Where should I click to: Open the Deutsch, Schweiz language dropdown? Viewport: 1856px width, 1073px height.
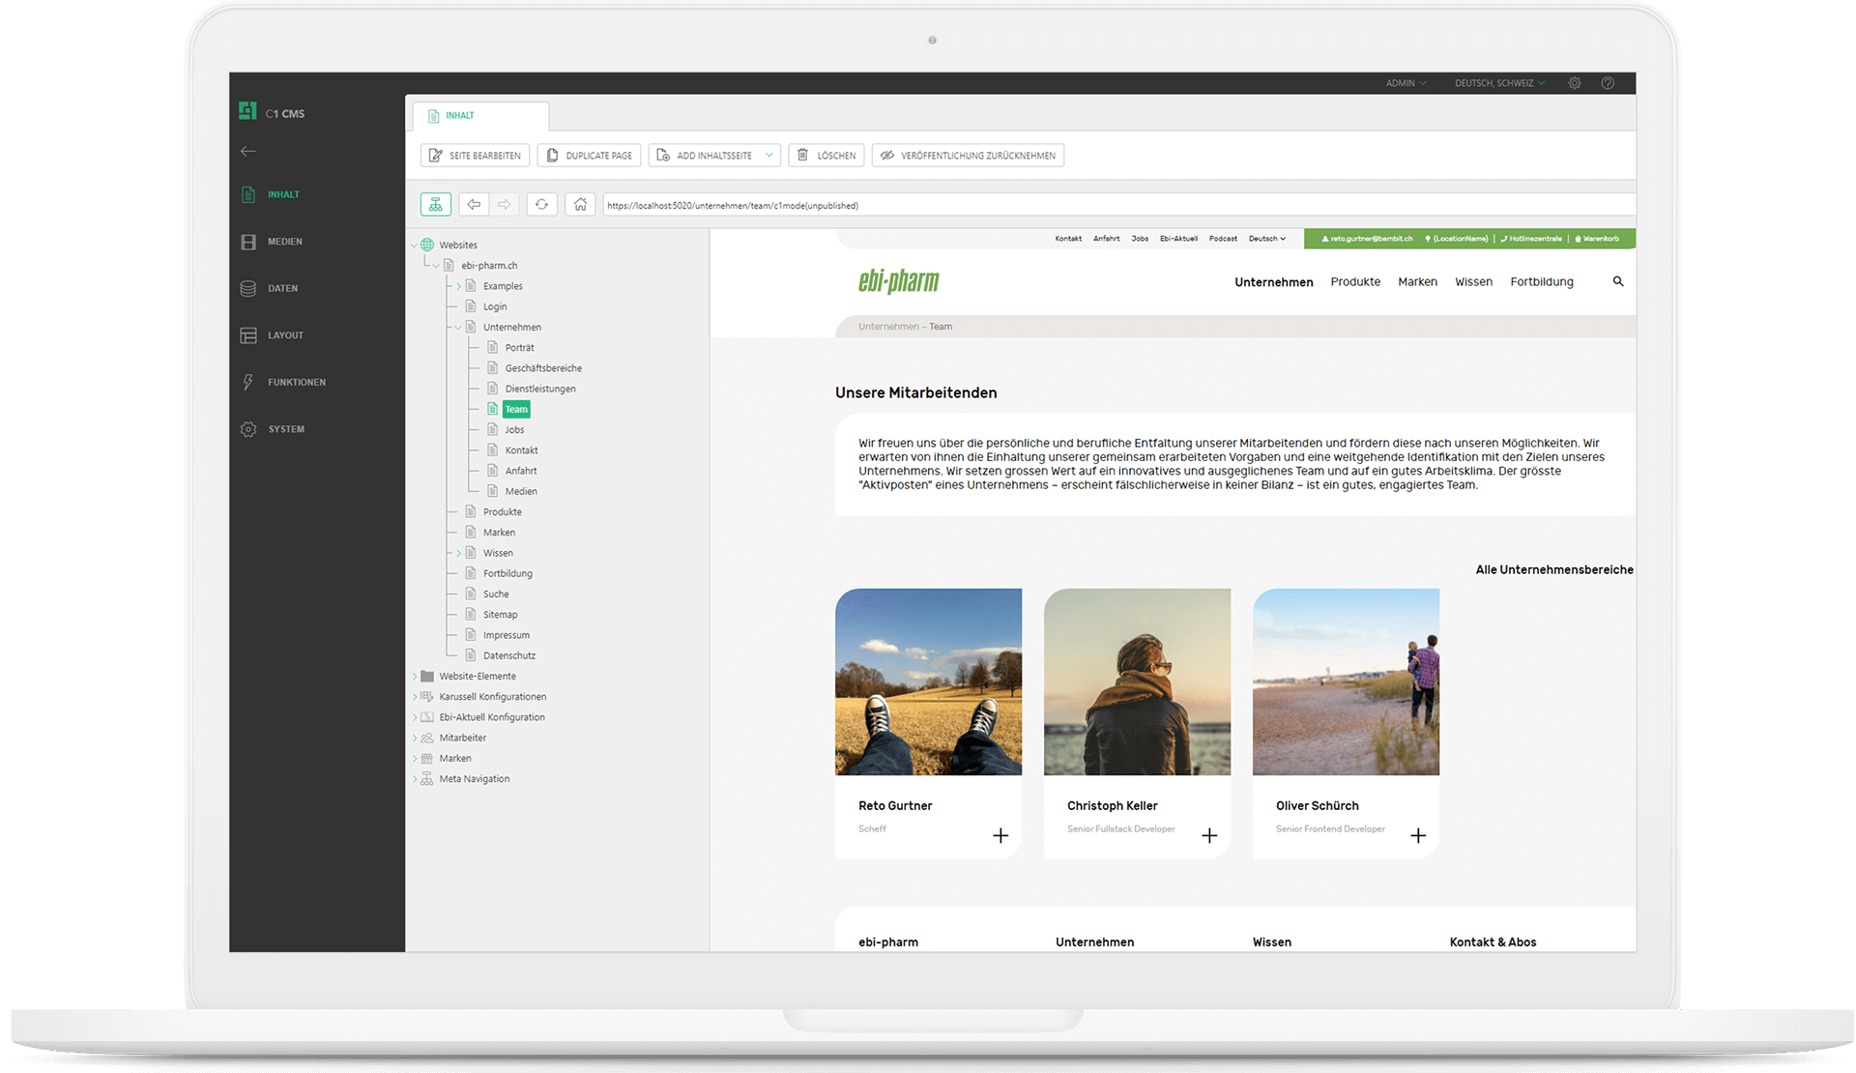click(1499, 83)
